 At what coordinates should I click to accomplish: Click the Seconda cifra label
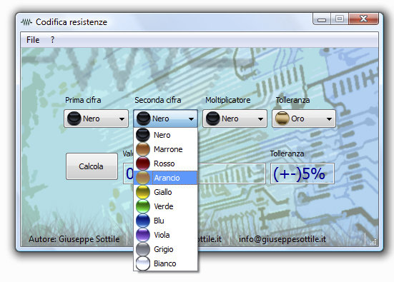[158, 100]
